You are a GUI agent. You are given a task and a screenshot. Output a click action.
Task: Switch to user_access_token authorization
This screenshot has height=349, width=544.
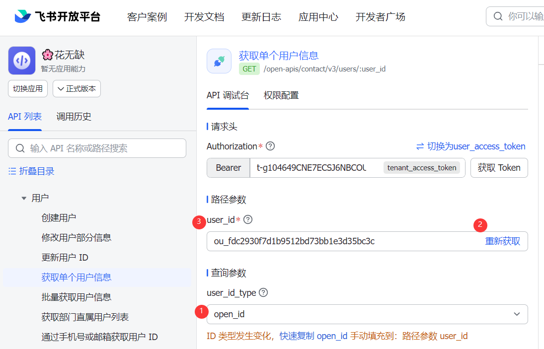tap(470, 146)
